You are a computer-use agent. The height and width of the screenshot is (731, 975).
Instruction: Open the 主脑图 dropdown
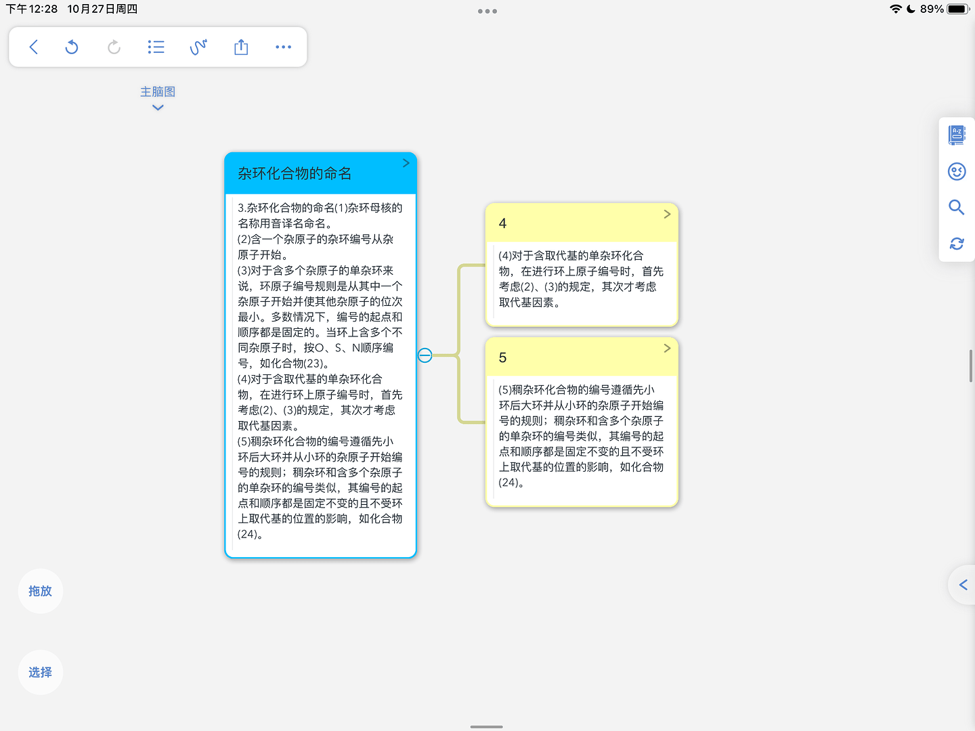(158, 91)
